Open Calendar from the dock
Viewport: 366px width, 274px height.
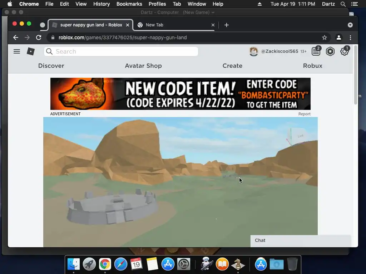pyautogui.click(x=136, y=264)
